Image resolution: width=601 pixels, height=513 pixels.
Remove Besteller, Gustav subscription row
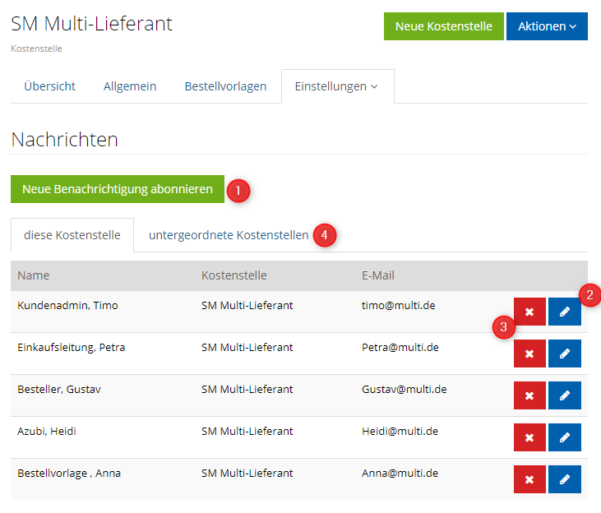(x=529, y=395)
